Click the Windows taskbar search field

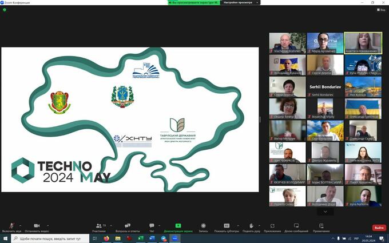coord(50,238)
